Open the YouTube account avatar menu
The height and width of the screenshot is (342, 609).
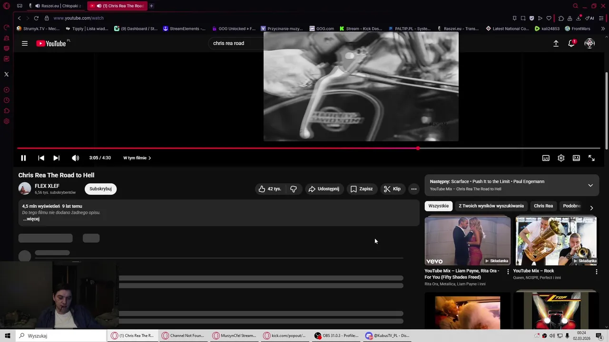[x=589, y=43]
